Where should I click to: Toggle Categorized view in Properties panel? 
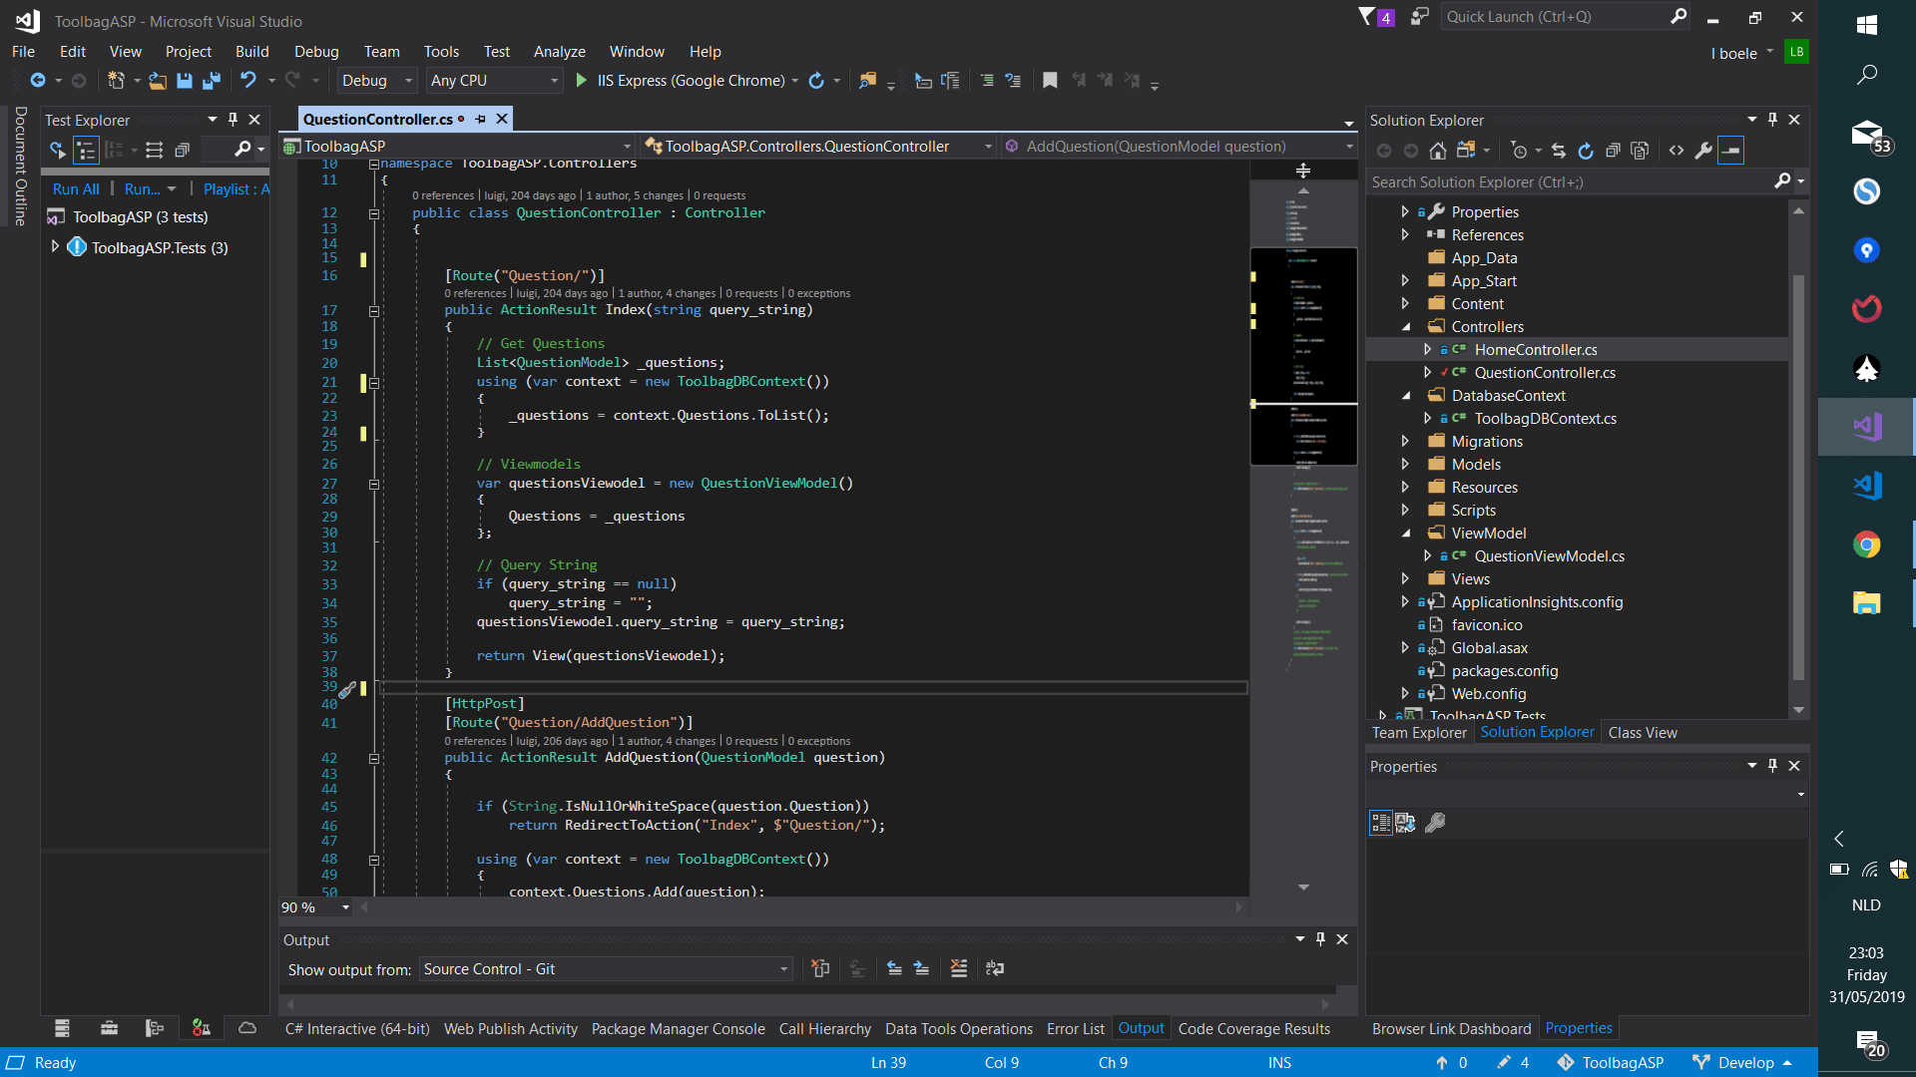[x=1381, y=823]
